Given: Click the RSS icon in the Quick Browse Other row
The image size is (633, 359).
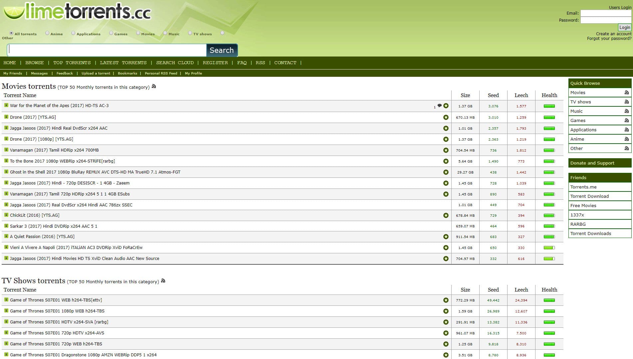Looking at the screenshot, I should pyautogui.click(x=627, y=149).
